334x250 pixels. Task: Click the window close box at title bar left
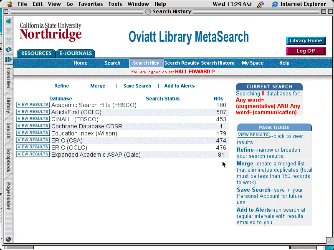coord(6,12)
